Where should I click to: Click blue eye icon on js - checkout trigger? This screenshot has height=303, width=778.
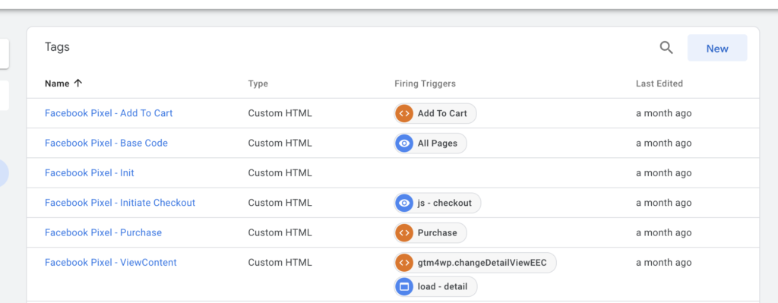click(404, 202)
